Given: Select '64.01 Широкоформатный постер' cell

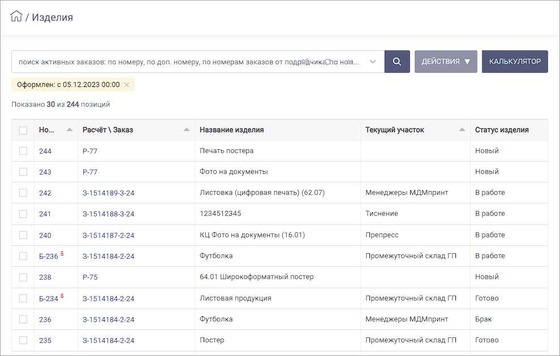Looking at the screenshot, I should tap(256, 277).
